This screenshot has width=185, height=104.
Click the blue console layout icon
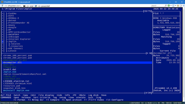click(x=173, y=6)
